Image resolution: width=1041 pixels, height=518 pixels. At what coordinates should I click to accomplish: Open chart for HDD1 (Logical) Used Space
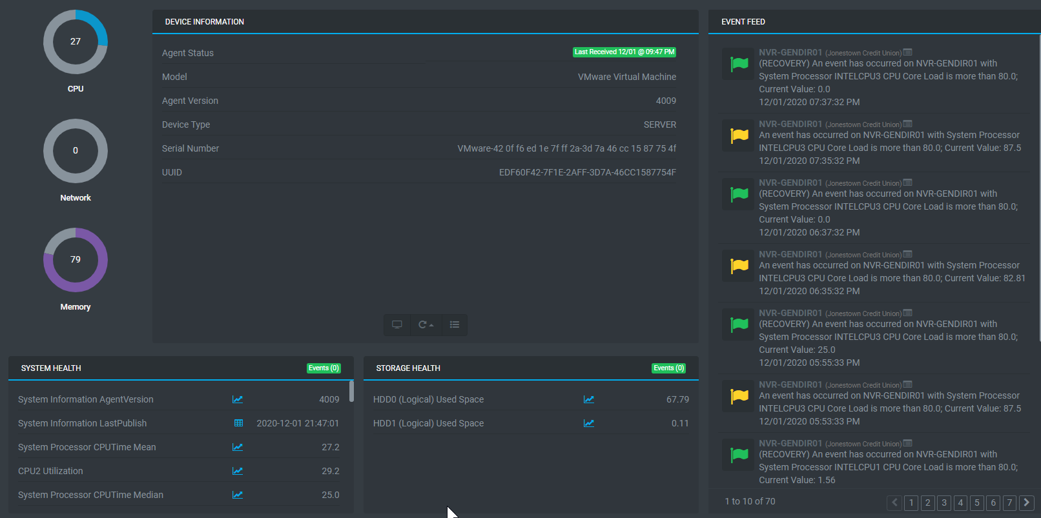tap(589, 423)
